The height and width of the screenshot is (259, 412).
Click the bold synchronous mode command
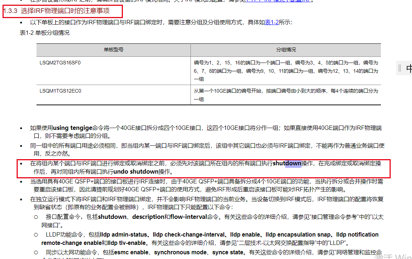point(180,252)
